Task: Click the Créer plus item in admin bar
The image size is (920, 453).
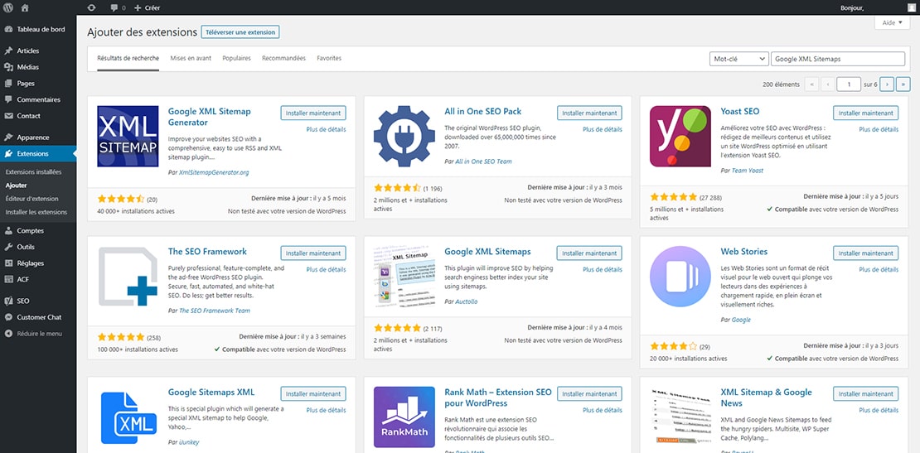Action: coord(147,7)
